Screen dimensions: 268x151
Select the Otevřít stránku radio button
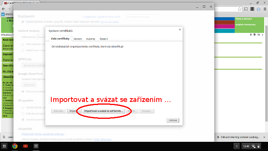pyautogui.click(x=23, y=108)
